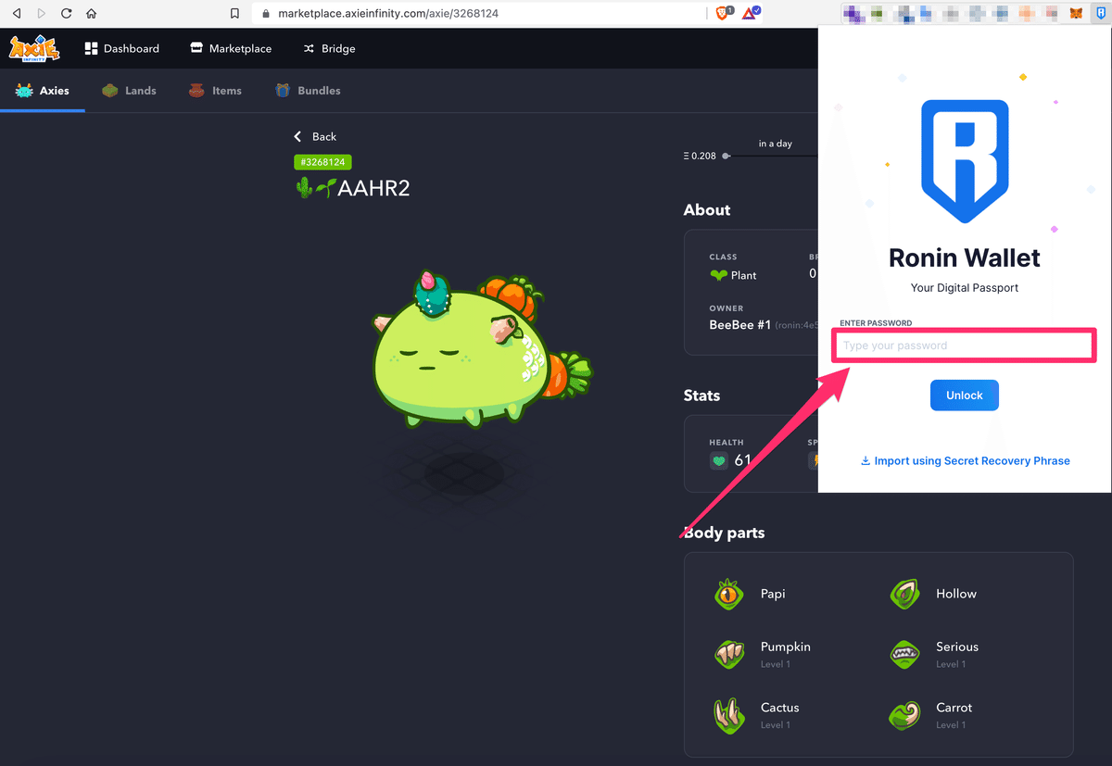Viewport: 1112px width, 766px height.
Task: Click the Unlock button
Action: coord(964,395)
